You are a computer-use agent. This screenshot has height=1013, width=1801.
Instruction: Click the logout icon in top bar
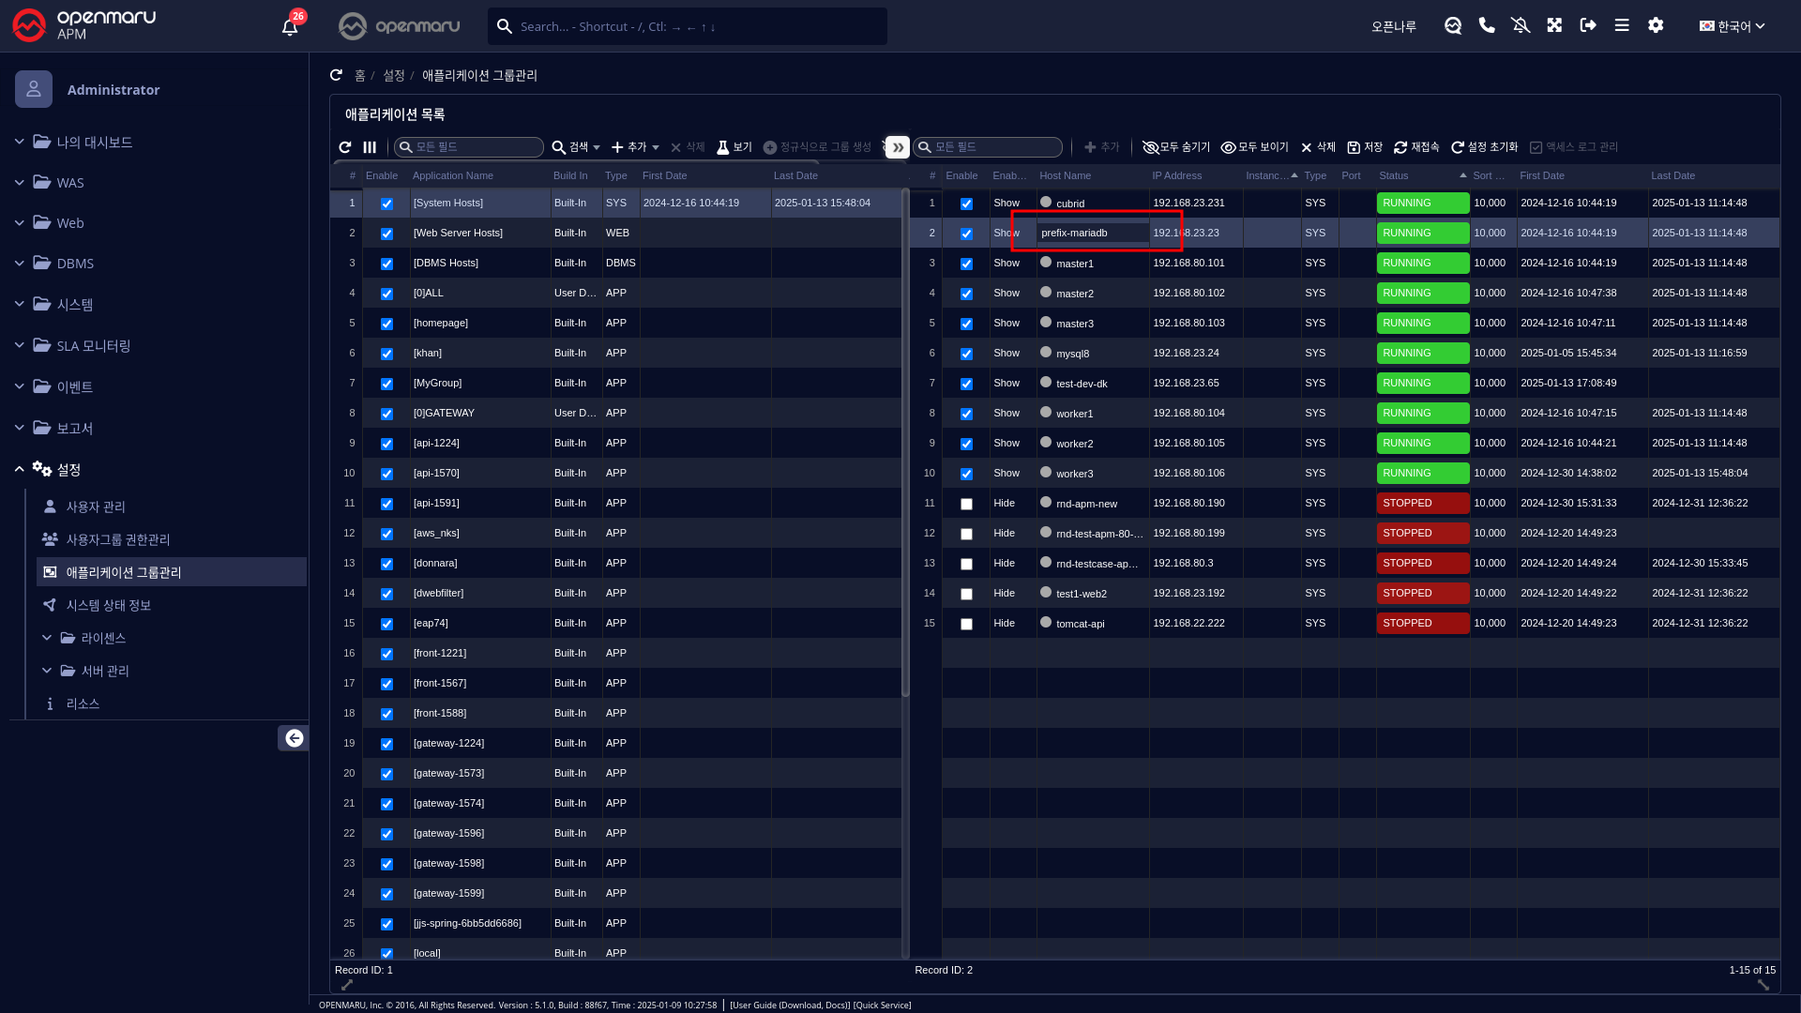pos(1588,25)
